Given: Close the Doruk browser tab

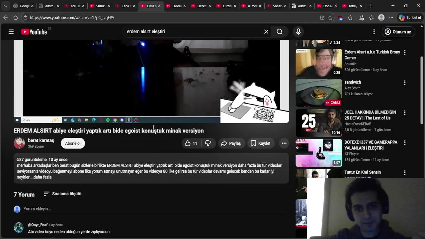Looking at the screenshot, I should point(336,6).
